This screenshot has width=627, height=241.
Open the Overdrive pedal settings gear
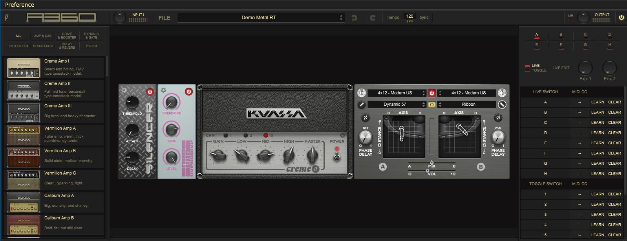click(163, 90)
